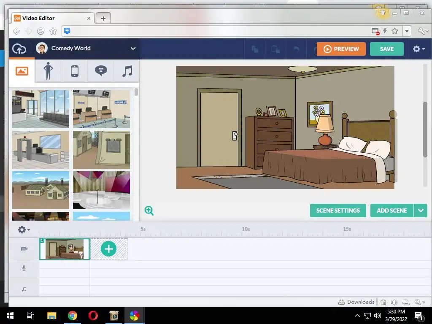432x324 pixels.
Task: Click the zoom-in magnifier on stage
Action: (x=149, y=211)
